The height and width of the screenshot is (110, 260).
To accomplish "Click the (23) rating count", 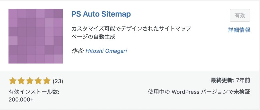I will (x=58, y=81).
